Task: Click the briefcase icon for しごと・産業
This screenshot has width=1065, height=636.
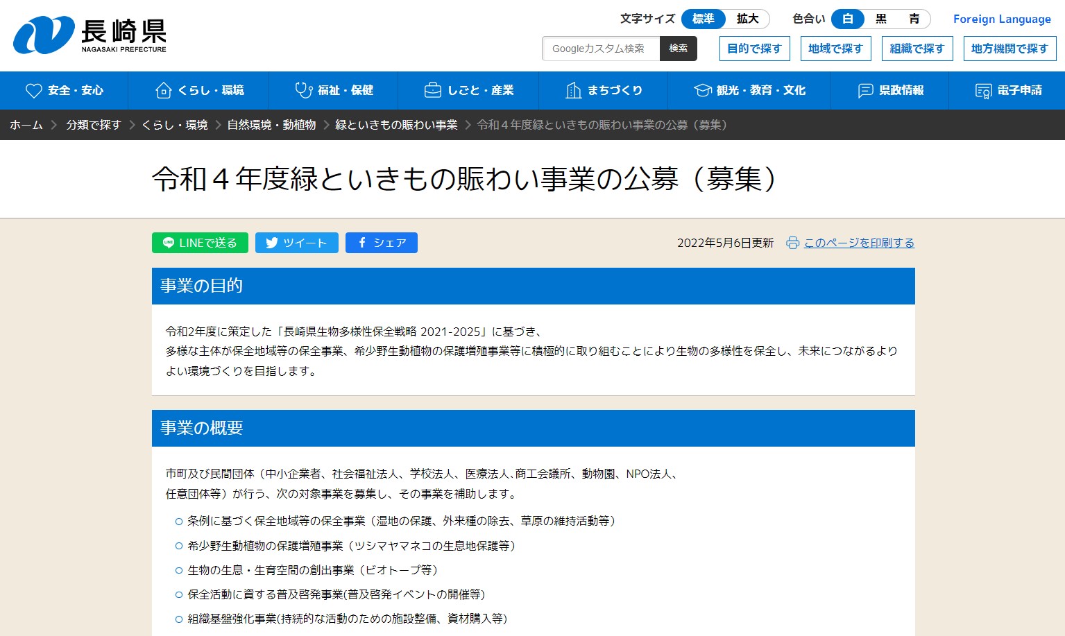Action: click(432, 91)
